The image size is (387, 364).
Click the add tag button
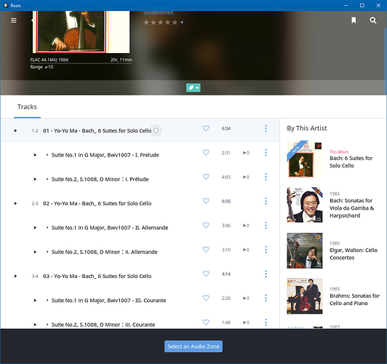coord(193,87)
